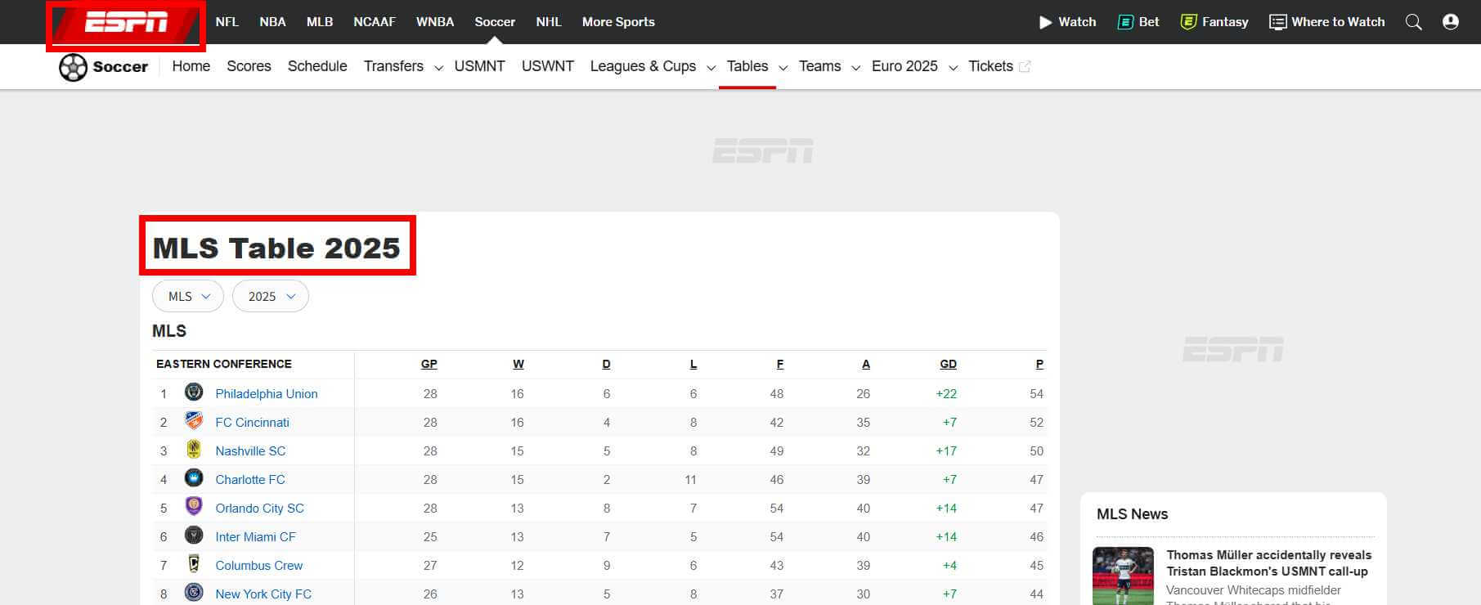The height and width of the screenshot is (605, 1481).
Task: Click the Columbus Crew team crest
Action: pos(194,564)
